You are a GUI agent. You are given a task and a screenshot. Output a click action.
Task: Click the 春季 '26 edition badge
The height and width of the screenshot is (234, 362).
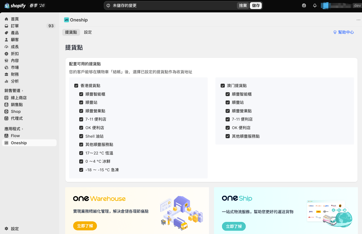click(x=37, y=6)
